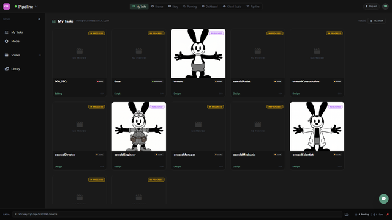Screen dimensions: 392x220
Task: Open the Planning tab
Action: tap(190, 7)
